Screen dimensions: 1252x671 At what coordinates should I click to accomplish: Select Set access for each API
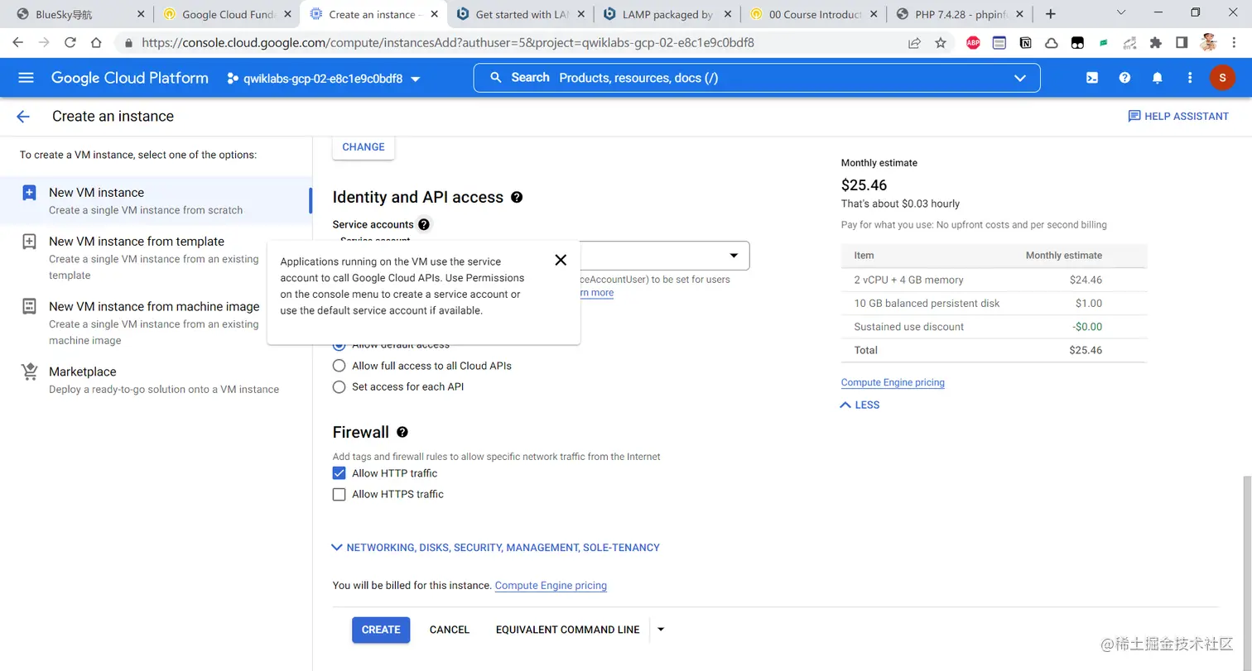click(339, 386)
